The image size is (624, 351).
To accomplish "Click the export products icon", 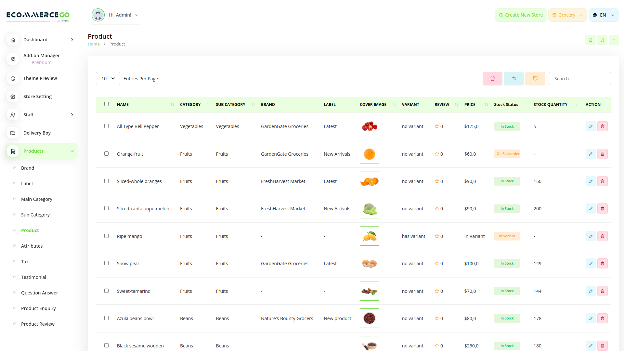I will [602, 40].
